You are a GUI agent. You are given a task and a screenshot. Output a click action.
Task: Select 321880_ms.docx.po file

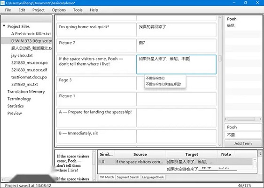(29, 63)
